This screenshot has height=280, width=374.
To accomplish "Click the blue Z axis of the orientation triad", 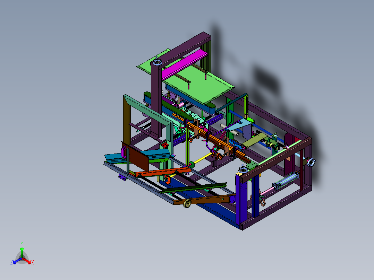I will [17, 261].
